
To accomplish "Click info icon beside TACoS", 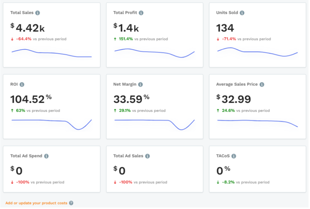I will 234,156.
